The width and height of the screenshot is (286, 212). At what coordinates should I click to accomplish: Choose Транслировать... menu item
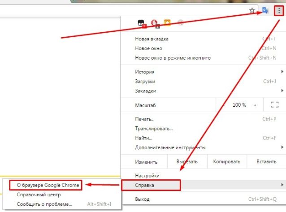(203, 129)
